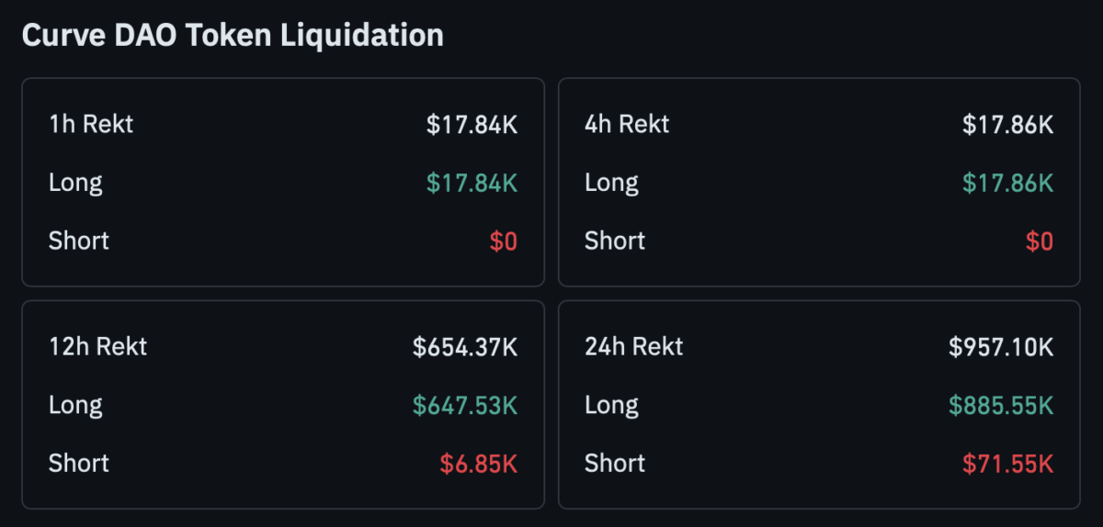Select the 12h Rekt label

coord(97,346)
